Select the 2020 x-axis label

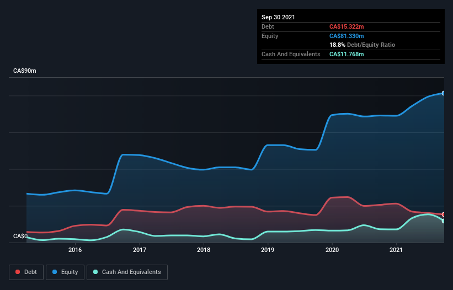pyautogui.click(x=332, y=250)
